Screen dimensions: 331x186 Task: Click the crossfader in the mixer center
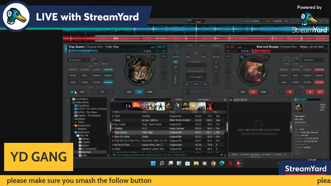[196, 92]
